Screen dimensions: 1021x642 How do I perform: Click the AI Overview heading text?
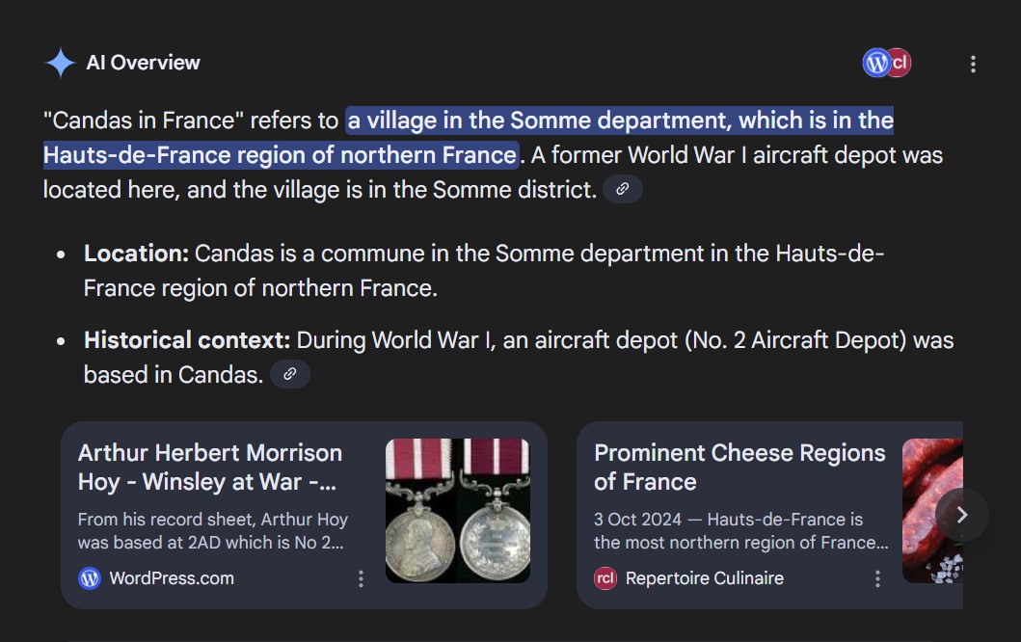point(144,63)
